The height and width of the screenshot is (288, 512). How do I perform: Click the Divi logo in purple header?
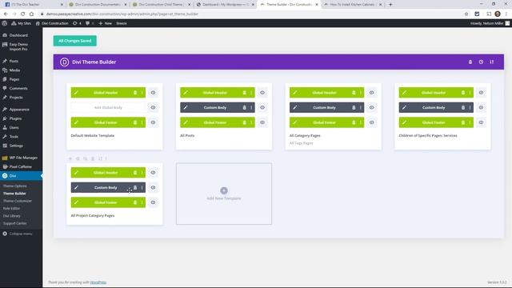click(64, 62)
